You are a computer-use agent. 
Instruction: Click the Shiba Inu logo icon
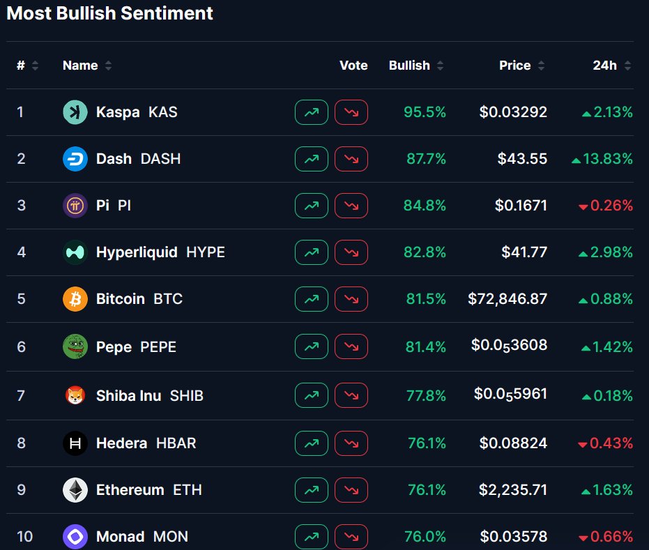coord(75,396)
